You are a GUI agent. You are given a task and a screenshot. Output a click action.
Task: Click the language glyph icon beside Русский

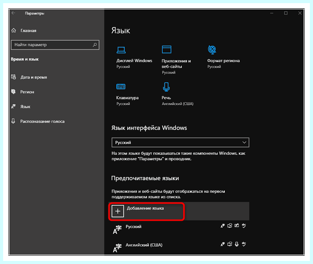(117, 230)
